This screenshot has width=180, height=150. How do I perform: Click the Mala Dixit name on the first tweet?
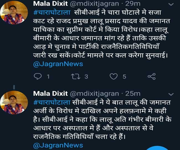click(50, 4)
